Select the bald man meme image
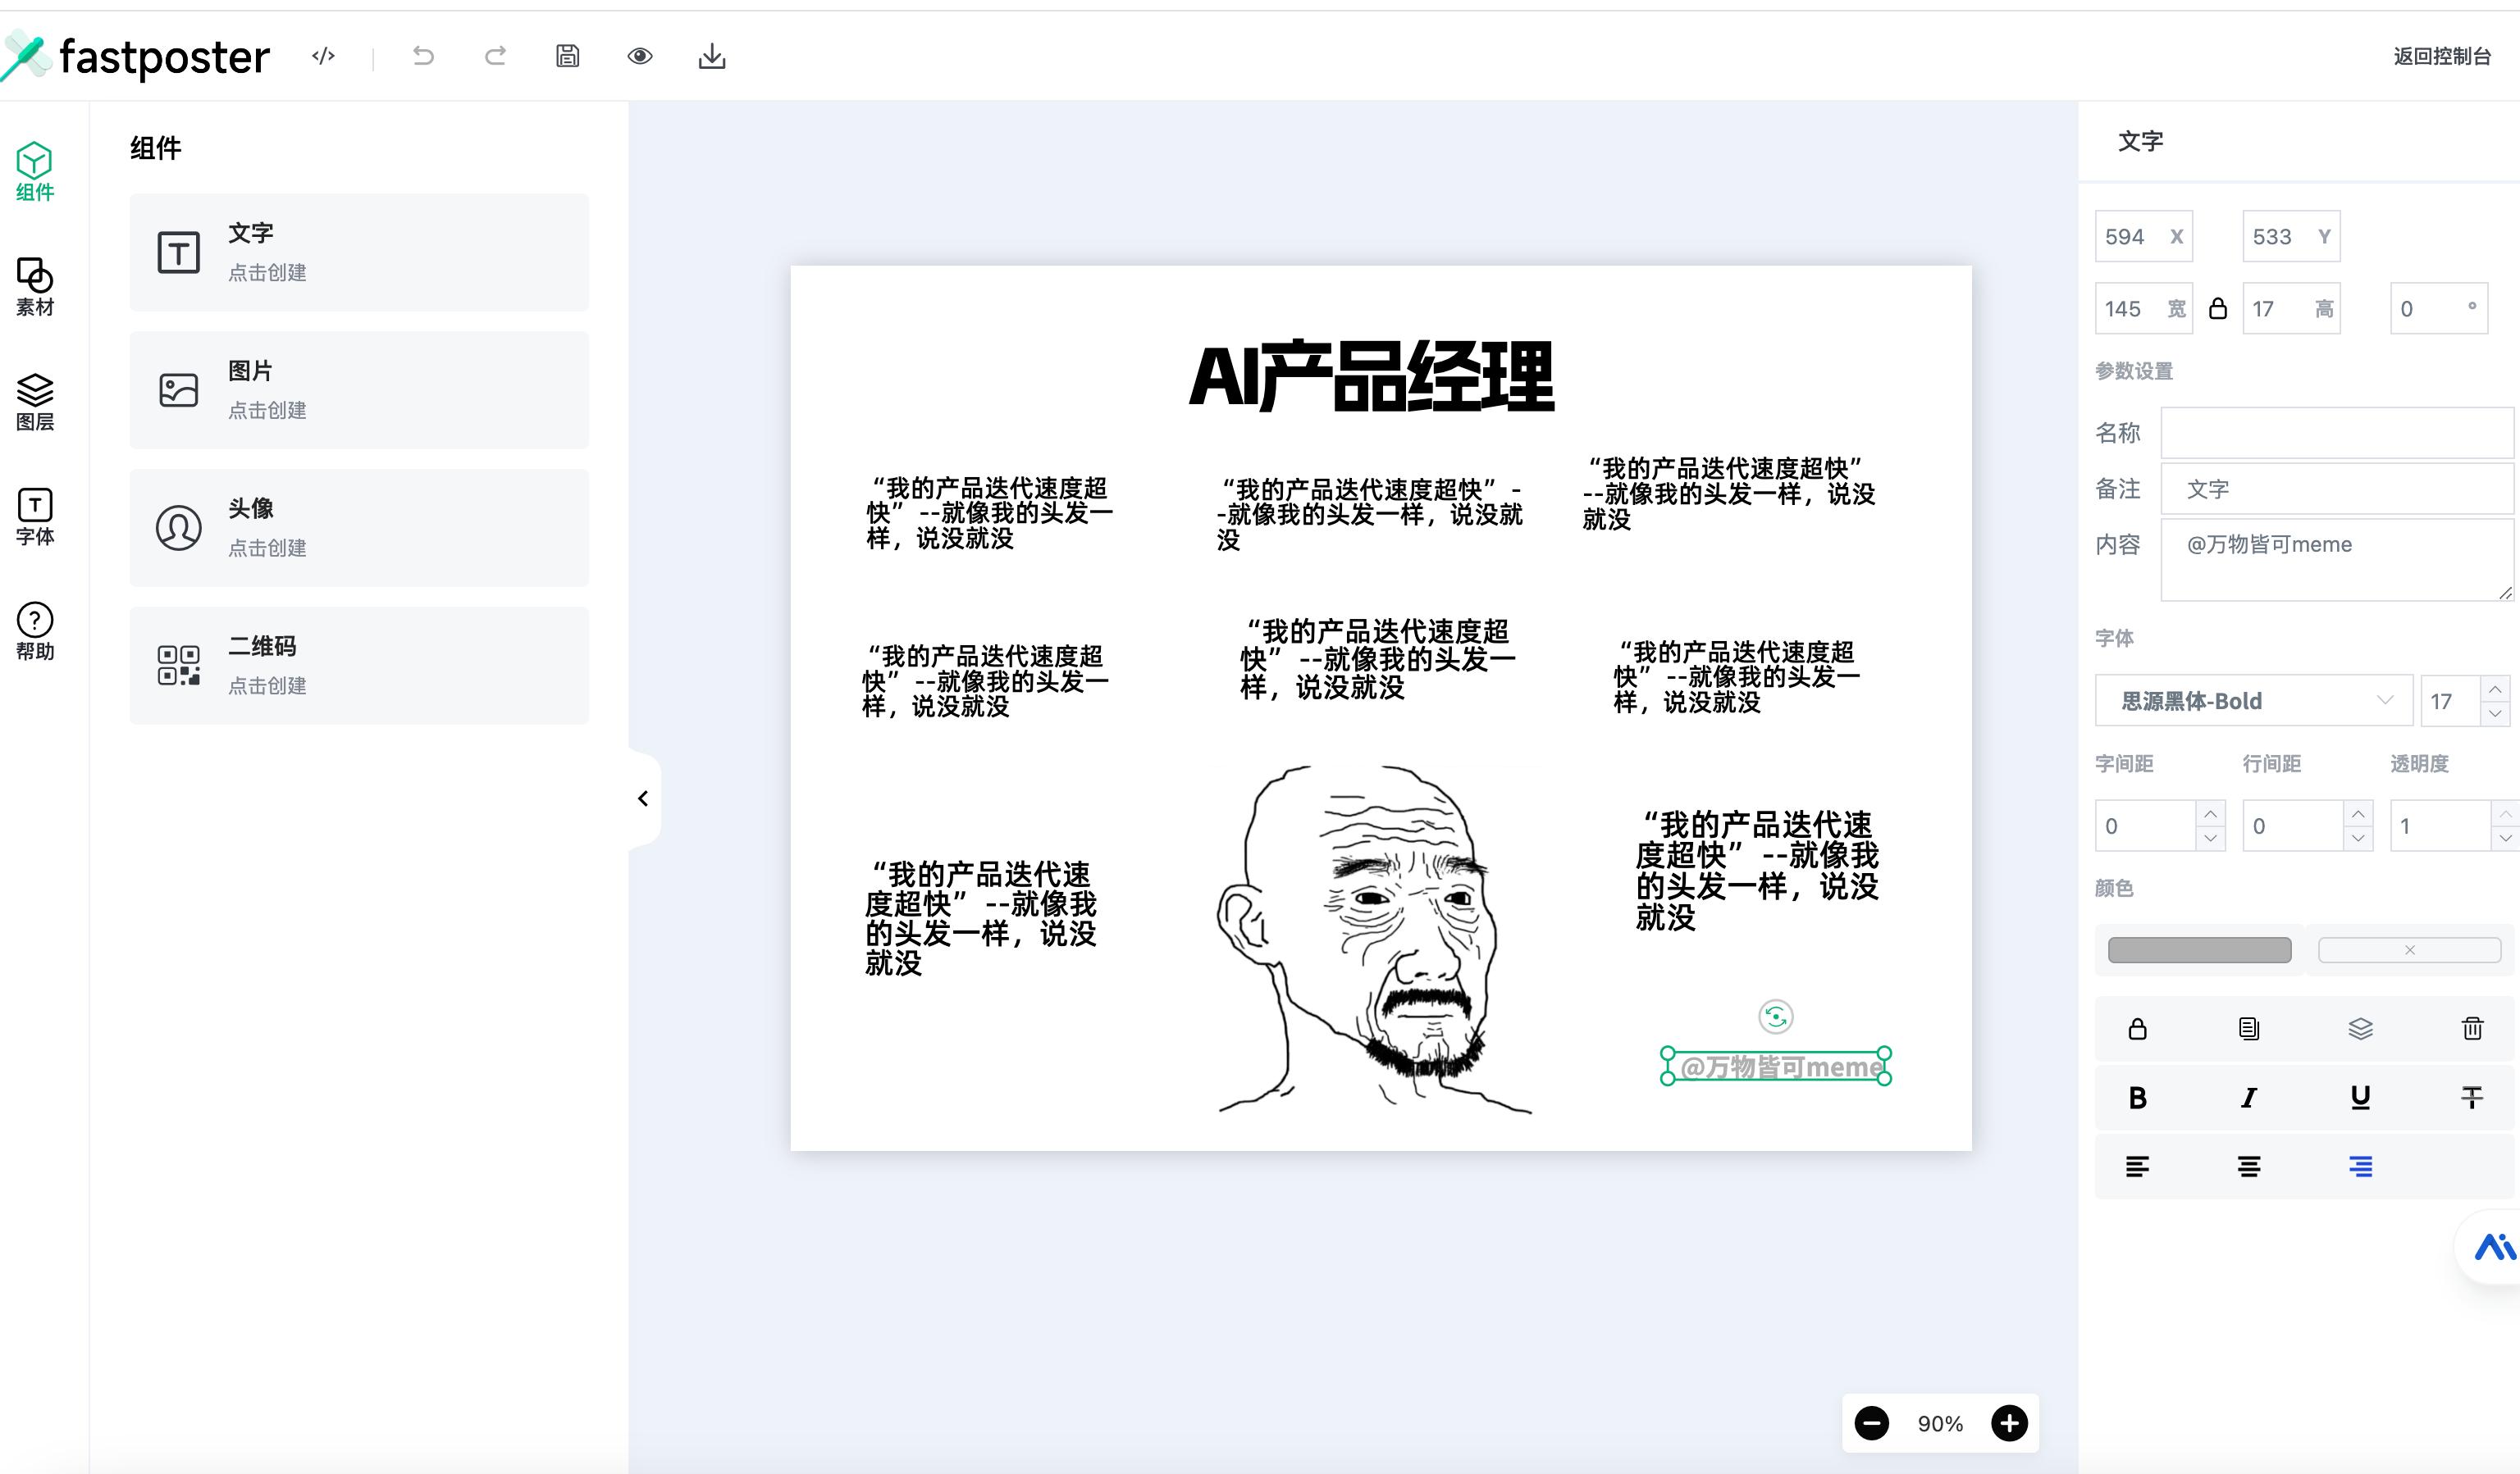 [1372, 939]
